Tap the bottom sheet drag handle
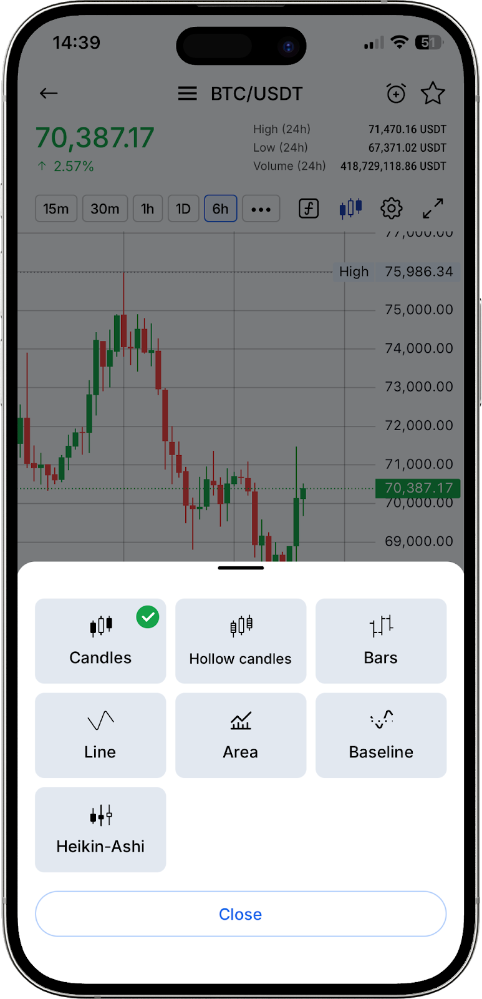This screenshot has height=999, width=482. 241,568
